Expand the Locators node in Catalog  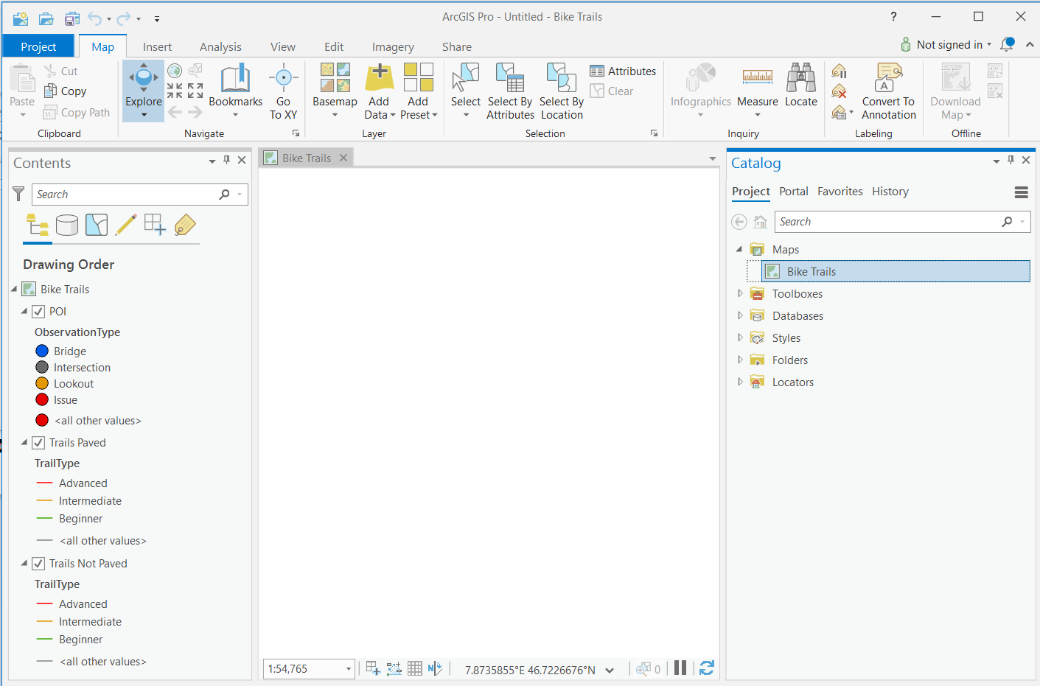[x=740, y=382]
